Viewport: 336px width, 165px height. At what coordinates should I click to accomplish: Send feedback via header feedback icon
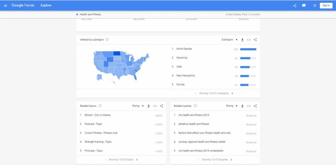pos(304,6)
